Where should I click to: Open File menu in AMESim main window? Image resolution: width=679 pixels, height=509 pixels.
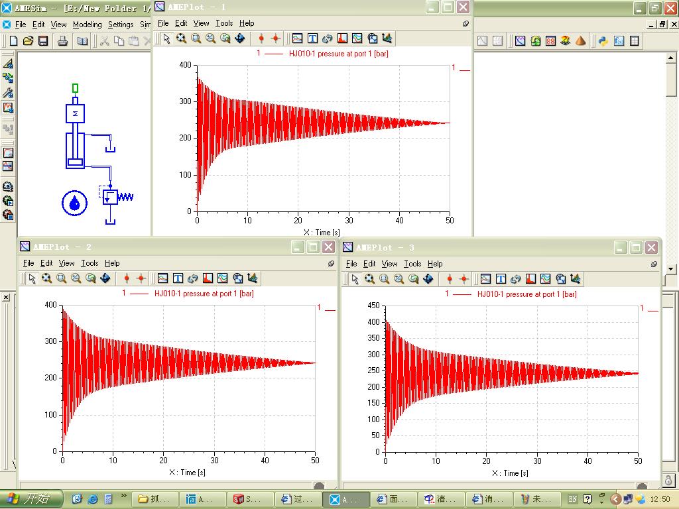point(21,25)
